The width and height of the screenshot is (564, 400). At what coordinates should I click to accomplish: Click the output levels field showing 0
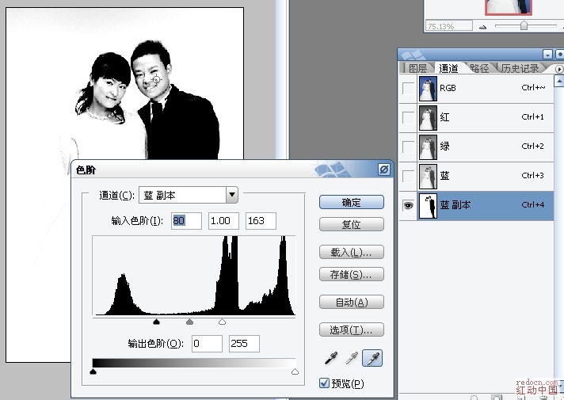[208, 344]
